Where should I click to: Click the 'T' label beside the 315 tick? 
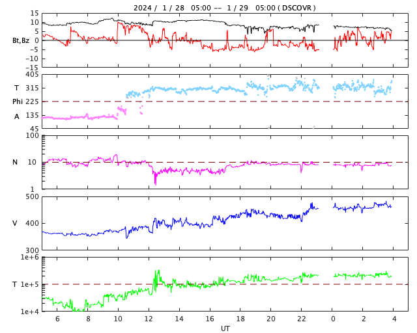click(x=16, y=88)
